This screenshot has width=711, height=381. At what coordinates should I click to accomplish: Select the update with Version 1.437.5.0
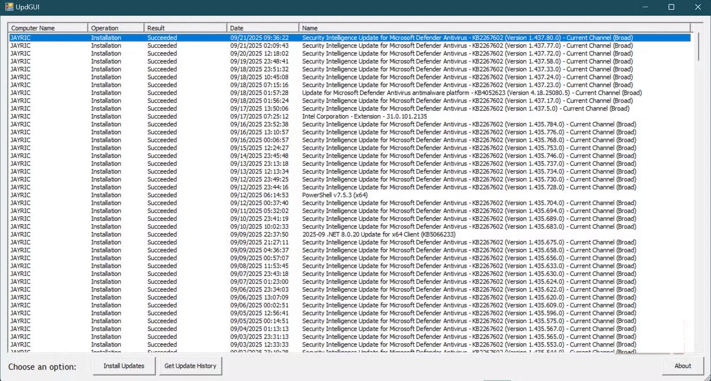click(349, 108)
